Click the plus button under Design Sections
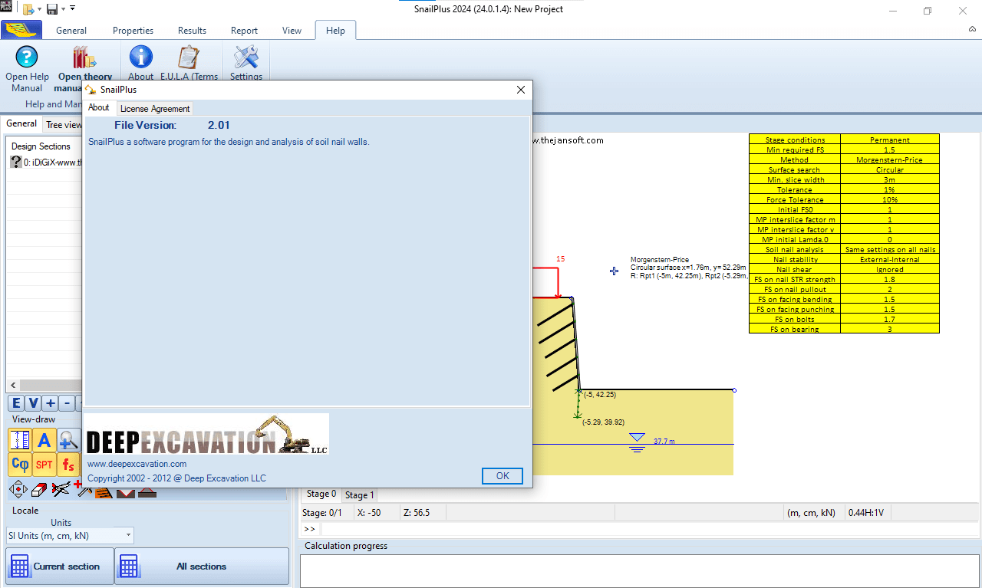Image resolution: width=982 pixels, height=588 pixels. pyautogui.click(x=50, y=403)
